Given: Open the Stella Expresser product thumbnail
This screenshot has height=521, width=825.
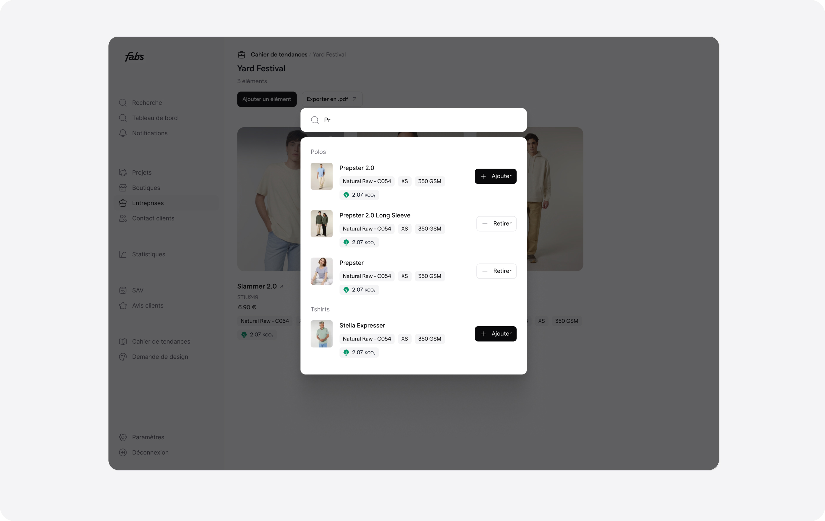Looking at the screenshot, I should pyautogui.click(x=321, y=334).
